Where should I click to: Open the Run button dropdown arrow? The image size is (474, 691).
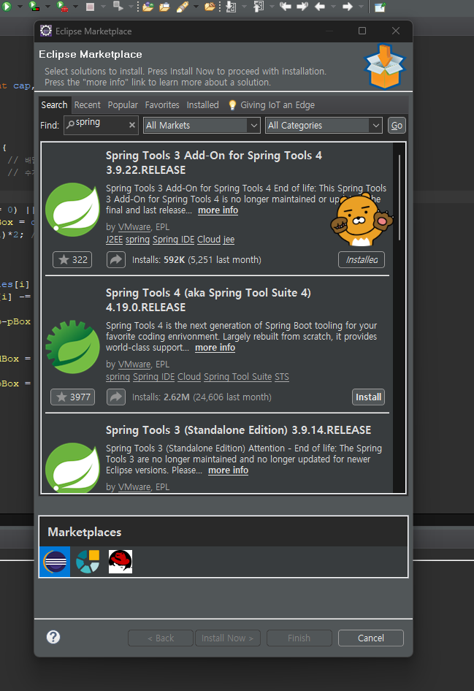click(20, 7)
